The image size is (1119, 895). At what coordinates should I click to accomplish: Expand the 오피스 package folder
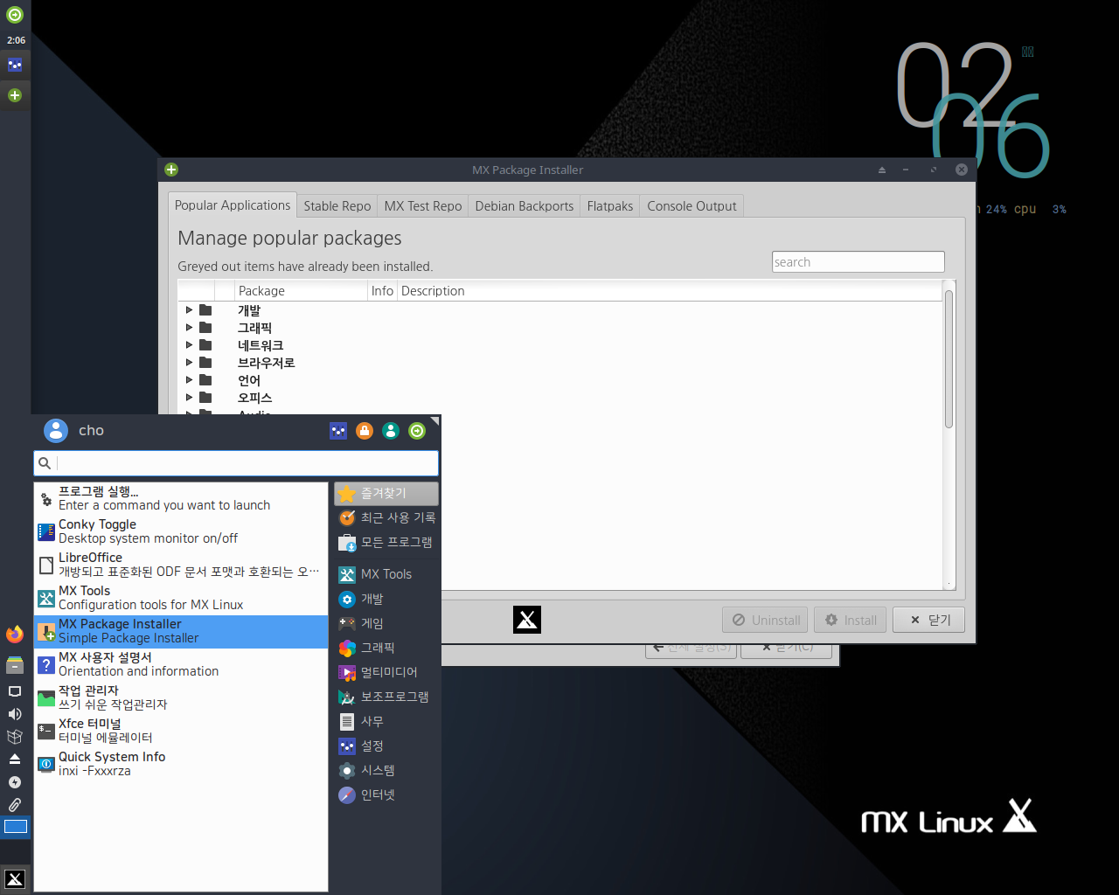click(189, 398)
